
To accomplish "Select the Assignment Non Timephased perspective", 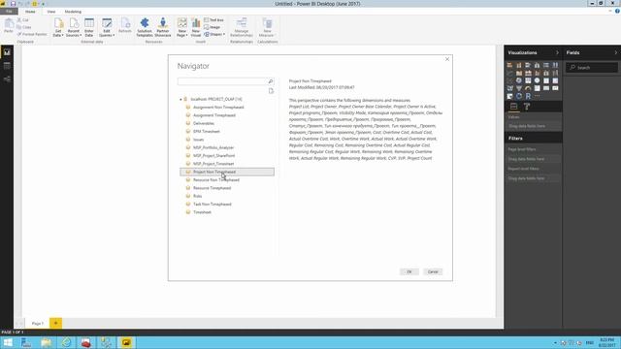I will (218, 108).
